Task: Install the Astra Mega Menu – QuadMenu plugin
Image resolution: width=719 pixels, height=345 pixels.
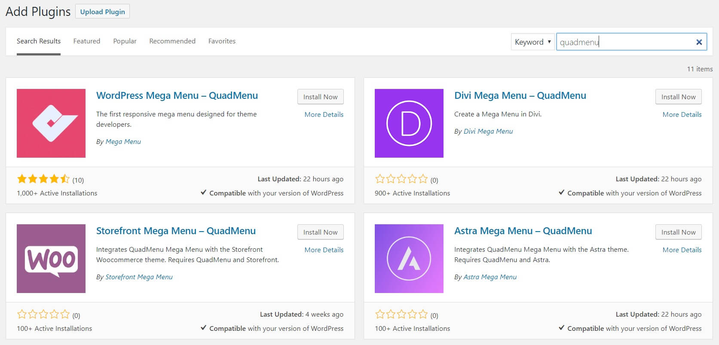Action: pyautogui.click(x=679, y=232)
